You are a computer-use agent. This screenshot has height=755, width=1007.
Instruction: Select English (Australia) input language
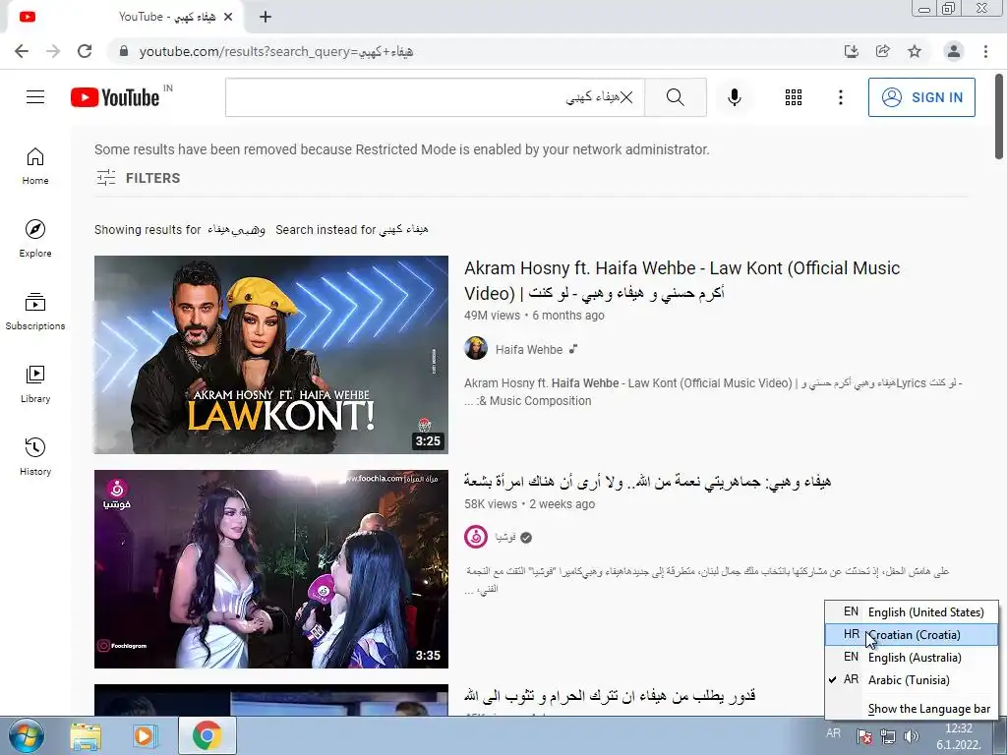tap(912, 657)
